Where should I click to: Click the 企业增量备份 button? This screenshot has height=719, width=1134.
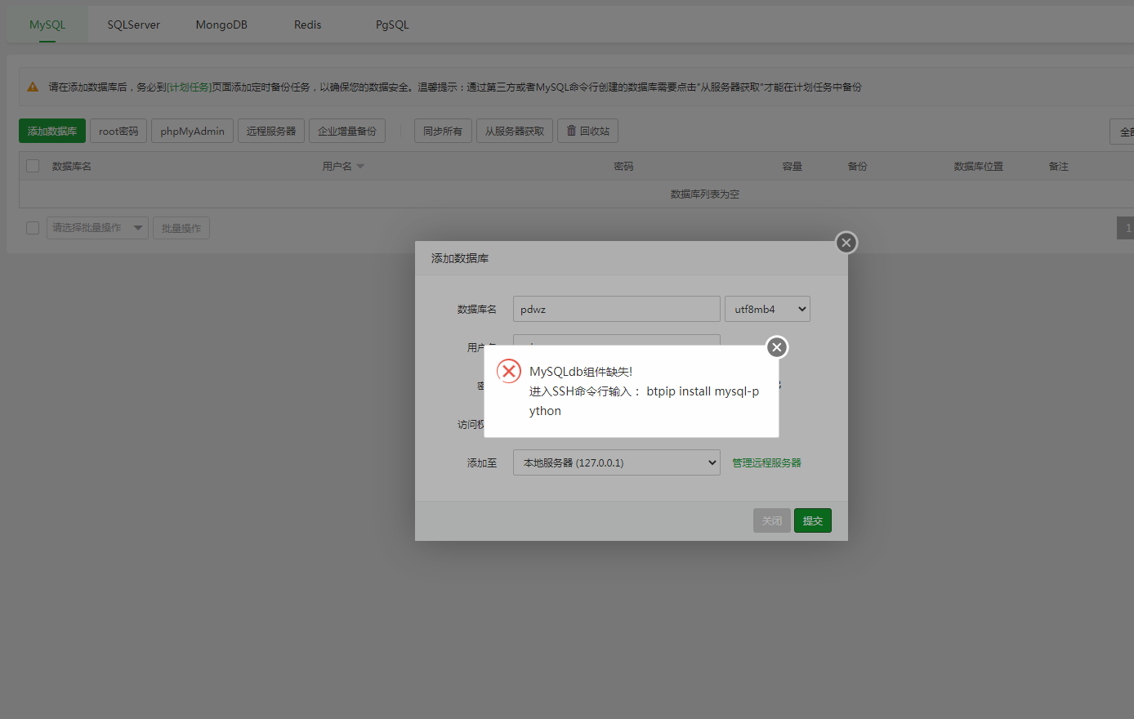pos(347,131)
